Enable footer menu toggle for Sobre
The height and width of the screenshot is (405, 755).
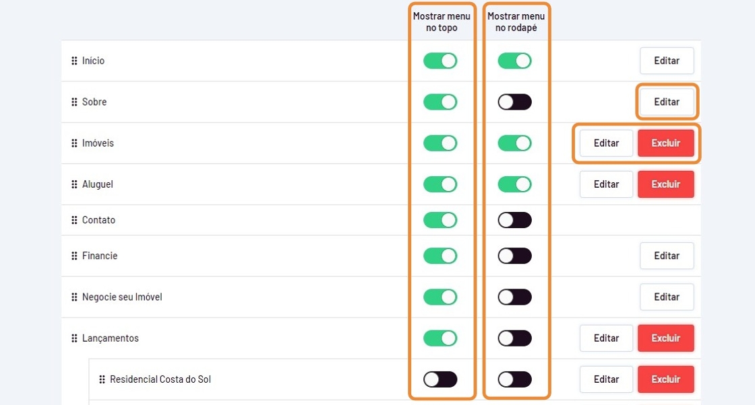tap(514, 102)
